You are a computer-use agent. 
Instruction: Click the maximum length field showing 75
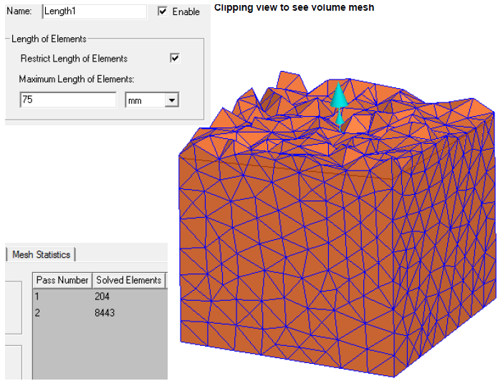[x=68, y=100]
